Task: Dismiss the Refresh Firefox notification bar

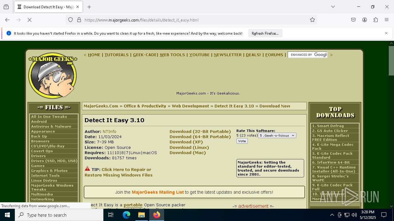Action: pyautogui.click(x=386, y=33)
